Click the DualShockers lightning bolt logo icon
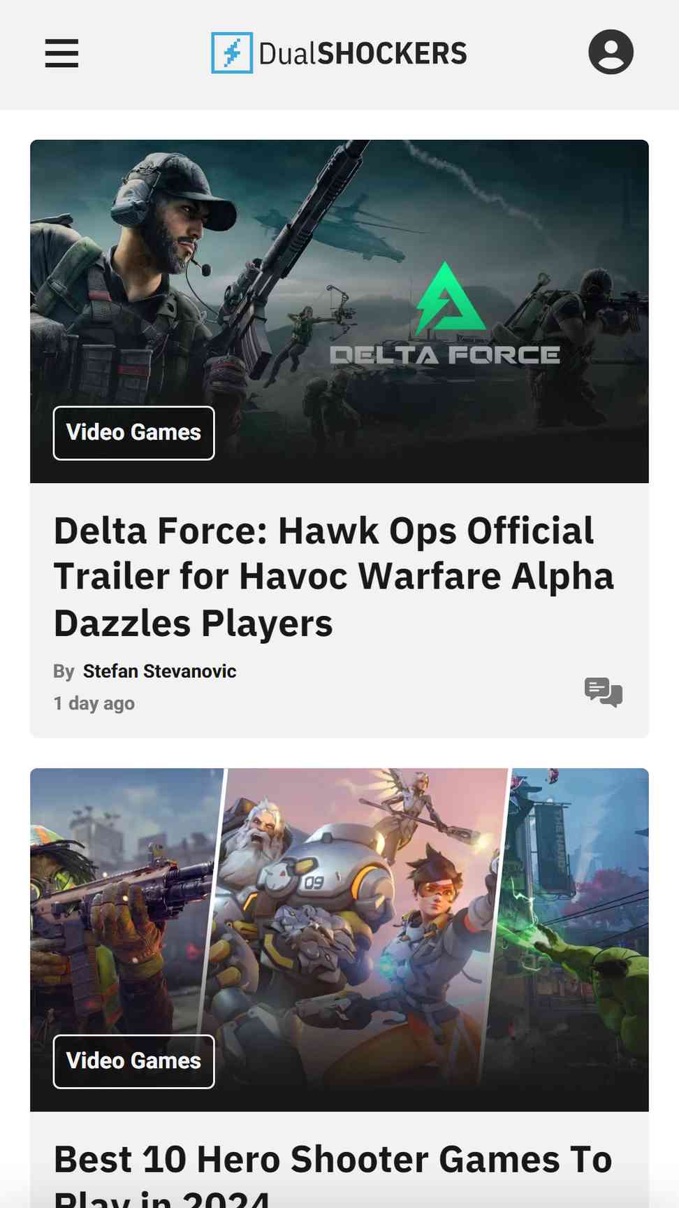The image size is (679, 1208). coord(232,53)
